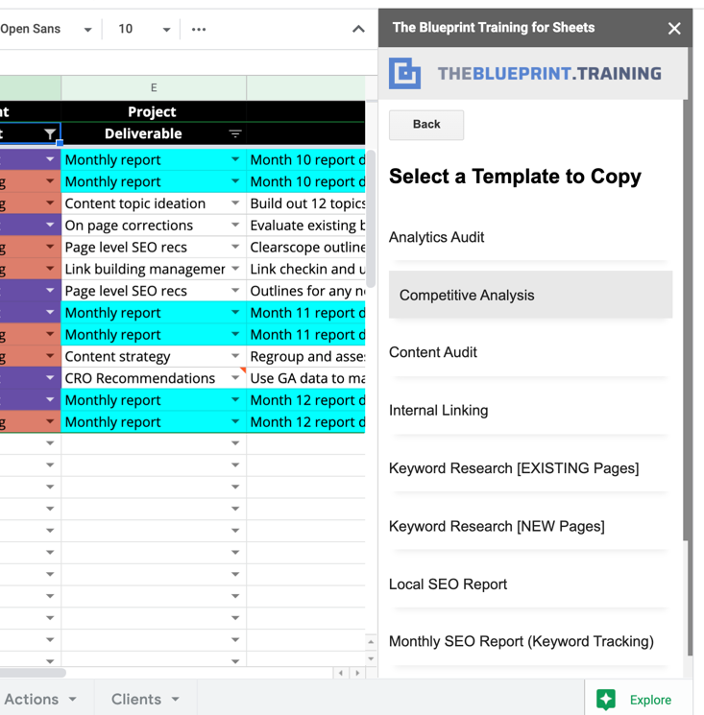Open dropdown for On page corrections cell
Image resolution: width=704 pixels, height=715 pixels.
[235, 225]
